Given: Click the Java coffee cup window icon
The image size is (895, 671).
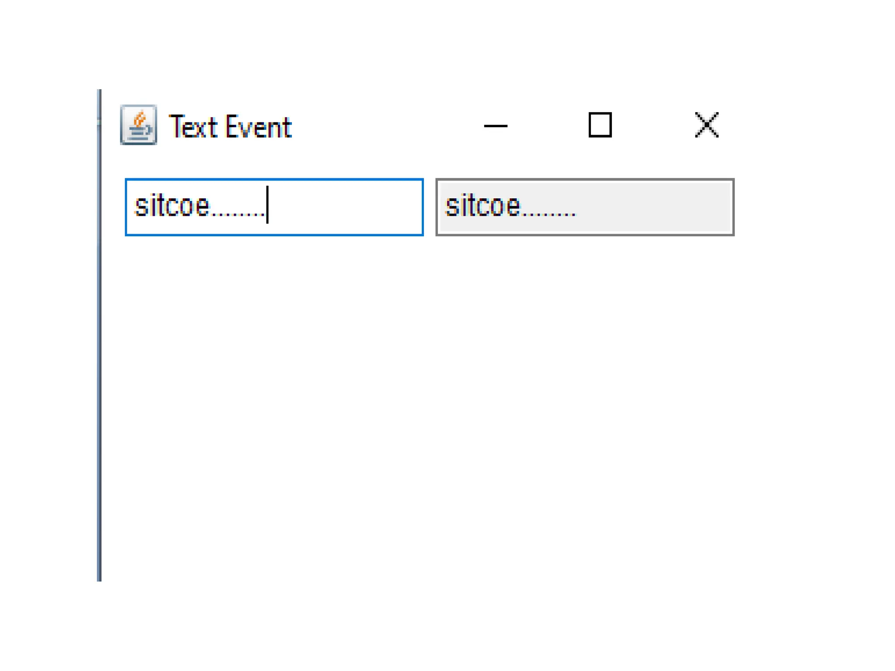Looking at the screenshot, I should (x=139, y=125).
